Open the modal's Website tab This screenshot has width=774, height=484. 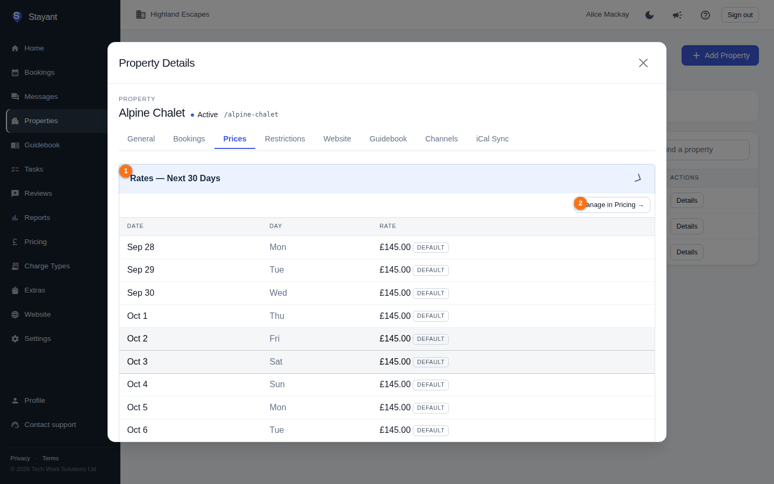click(x=337, y=139)
